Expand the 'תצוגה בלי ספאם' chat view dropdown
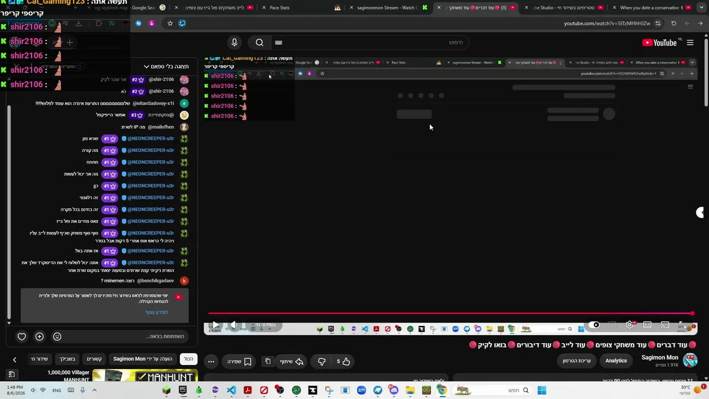This screenshot has width=709, height=399. [x=166, y=66]
